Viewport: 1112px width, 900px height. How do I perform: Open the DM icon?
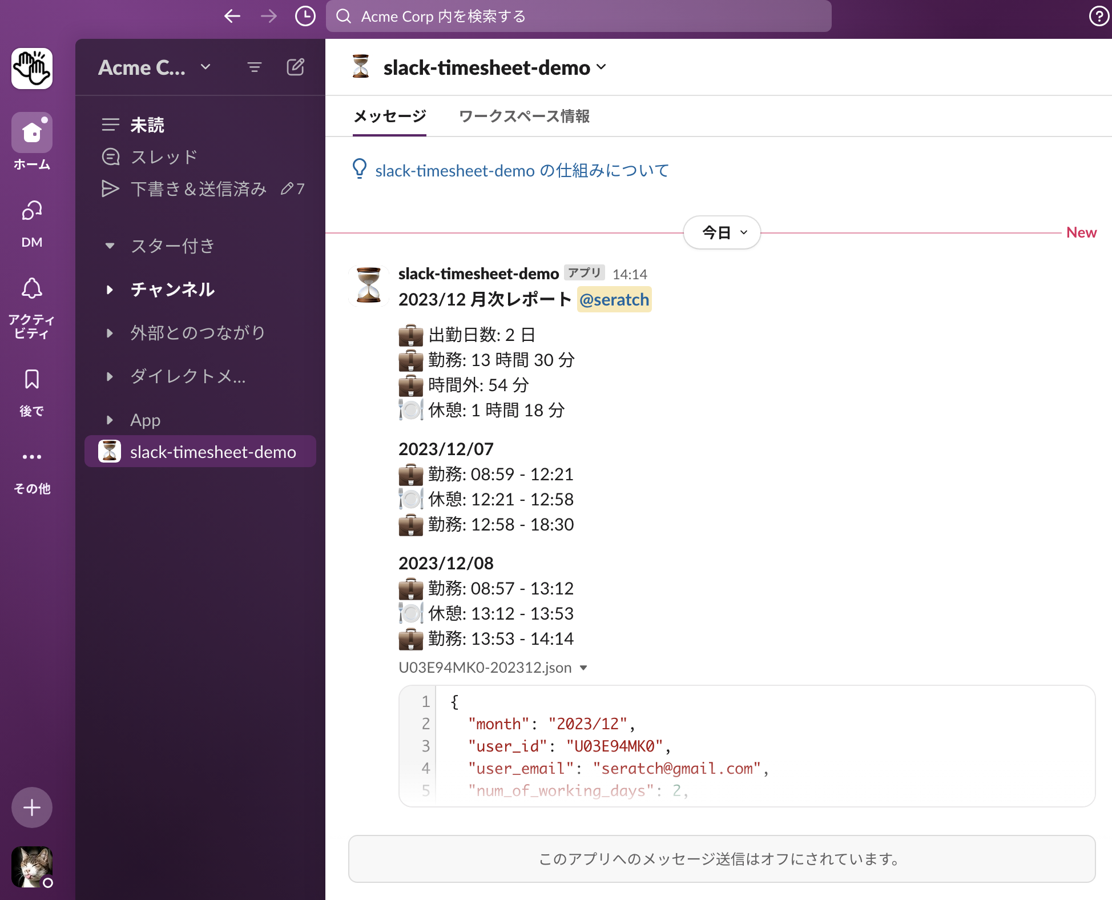[x=31, y=211]
